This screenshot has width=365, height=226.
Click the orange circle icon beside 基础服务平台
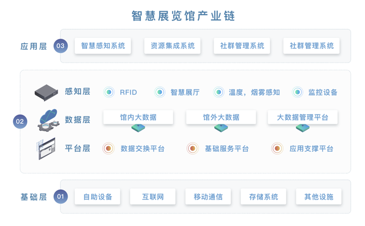[x=193, y=148]
